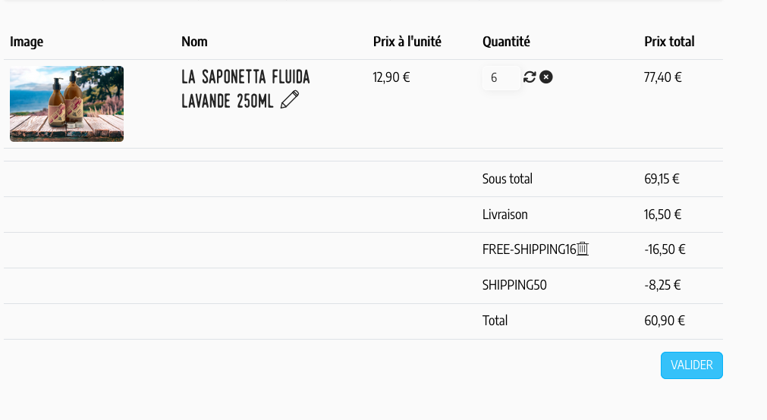Click the 77,40 € line total
767x420 pixels.
coord(662,77)
